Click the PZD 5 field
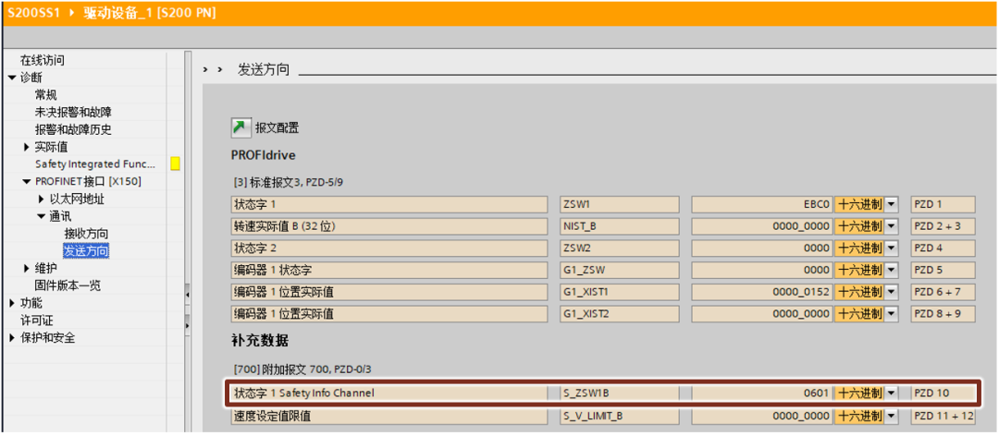This screenshot has width=999, height=436. (943, 270)
